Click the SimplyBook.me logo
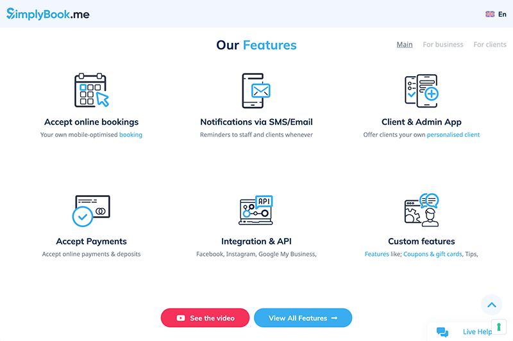The image size is (513, 341). tap(48, 13)
